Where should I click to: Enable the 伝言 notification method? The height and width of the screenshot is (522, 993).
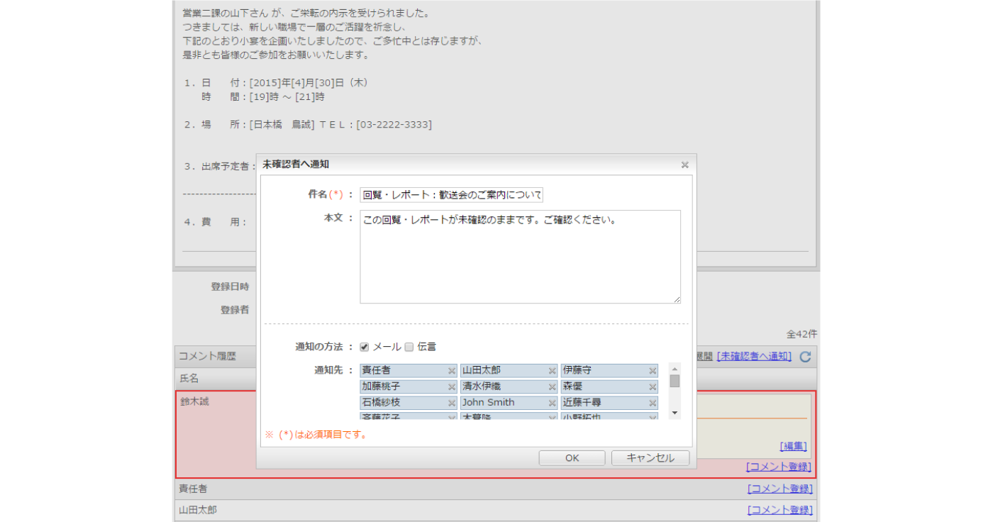409,347
